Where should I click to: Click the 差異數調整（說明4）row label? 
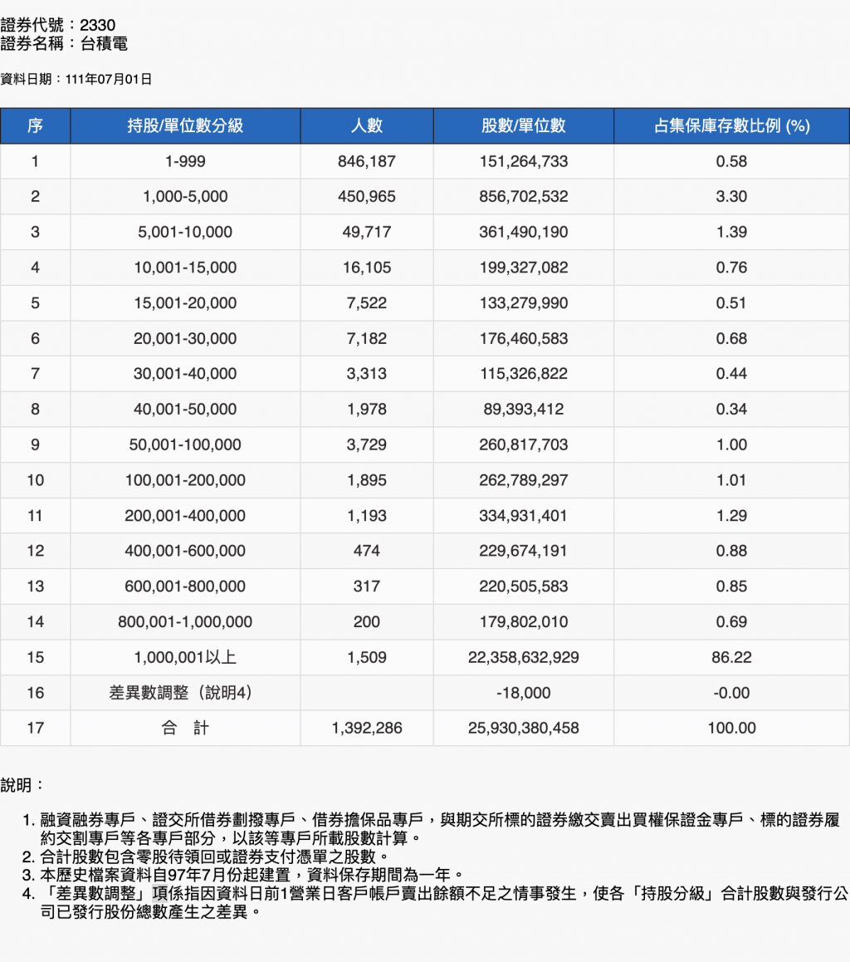pyautogui.click(x=185, y=694)
